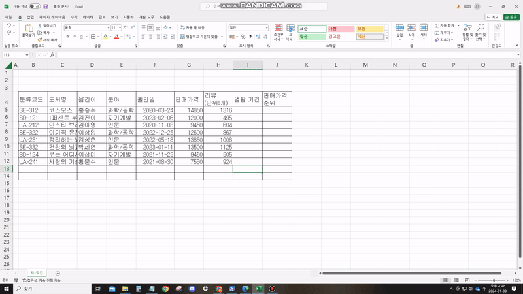
Task: Switch to the Data (데이터) tab
Action: pyautogui.click(x=88, y=17)
